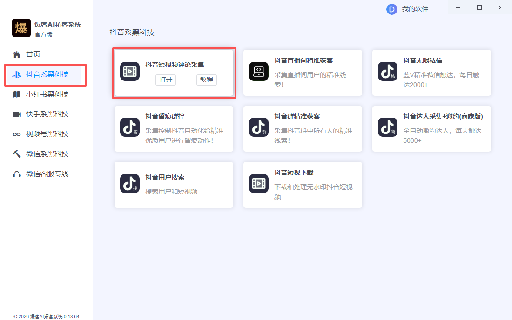Click description 蓝V精准私信触达，每日触达2000+
This screenshot has height=320, width=512.
click(441, 80)
